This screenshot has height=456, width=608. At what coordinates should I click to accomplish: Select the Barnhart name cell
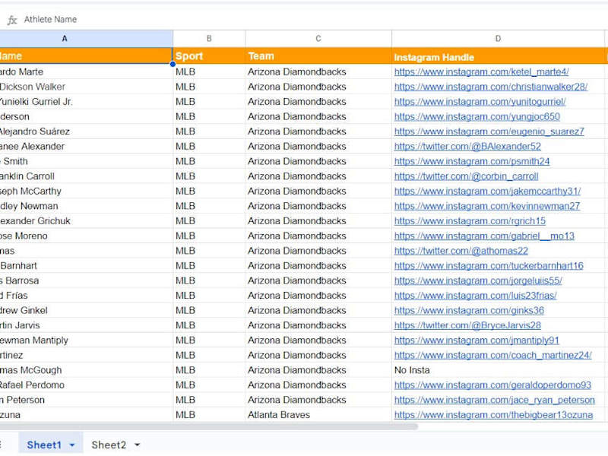pyautogui.click(x=86, y=265)
